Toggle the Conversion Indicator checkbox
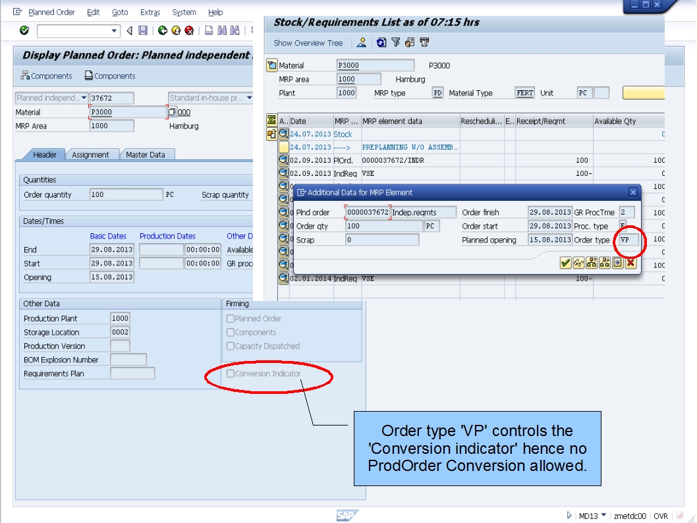 pyautogui.click(x=231, y=373)
